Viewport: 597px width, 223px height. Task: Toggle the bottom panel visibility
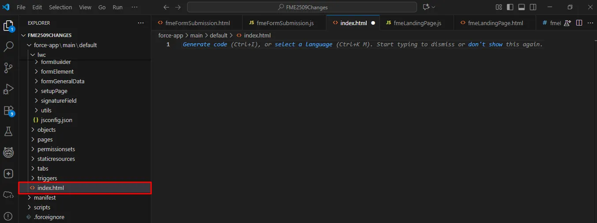(522, 7)
